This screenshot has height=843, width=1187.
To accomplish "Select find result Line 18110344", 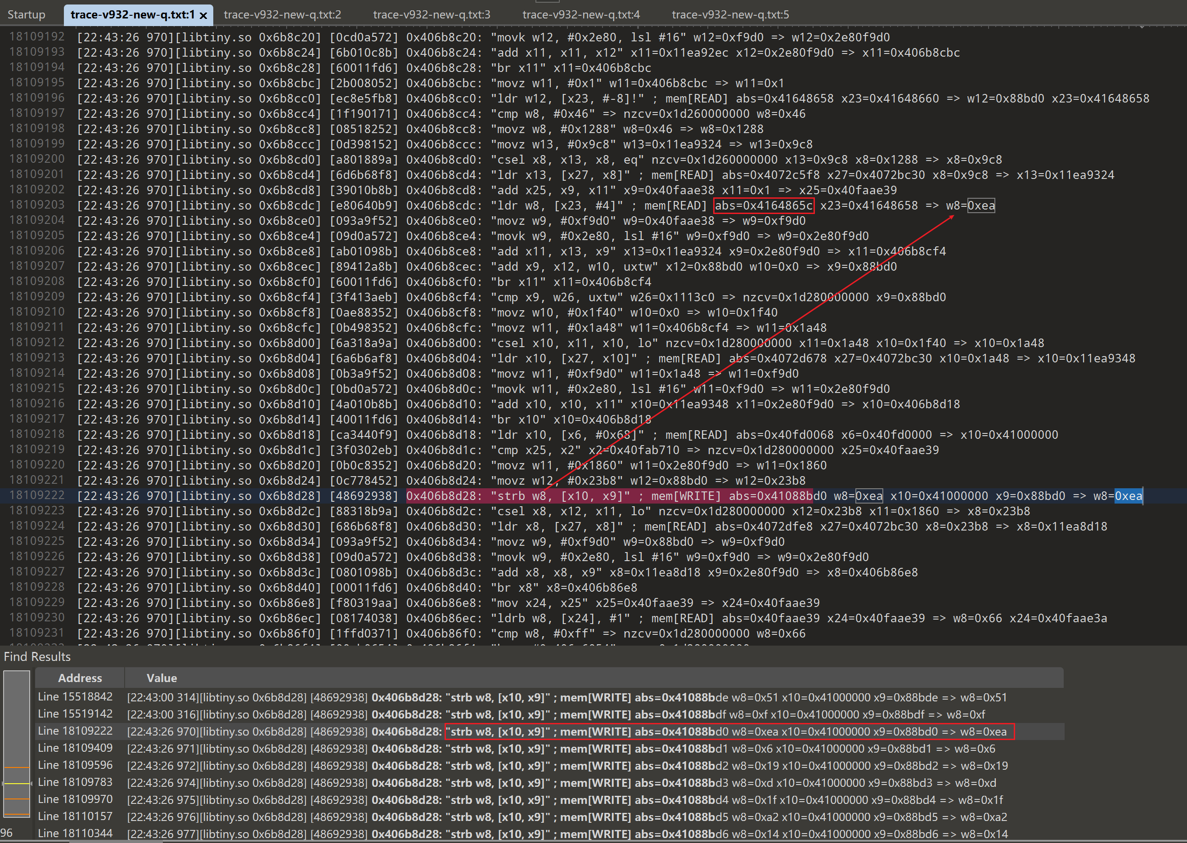I will click(x=549, y=834).
